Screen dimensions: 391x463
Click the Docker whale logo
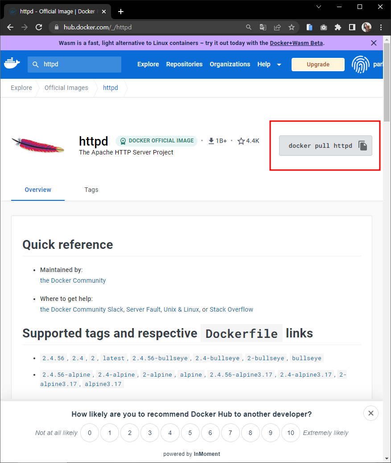12,63
